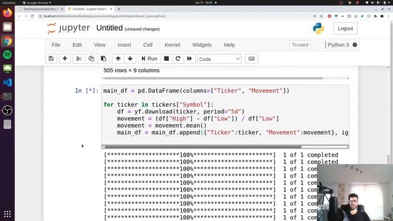
Task: Copy selected cells icon
Action: pos(91,59)
